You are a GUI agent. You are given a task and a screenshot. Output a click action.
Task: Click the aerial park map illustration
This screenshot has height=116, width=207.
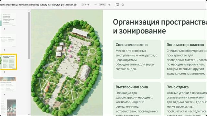[x=67, y=63]
